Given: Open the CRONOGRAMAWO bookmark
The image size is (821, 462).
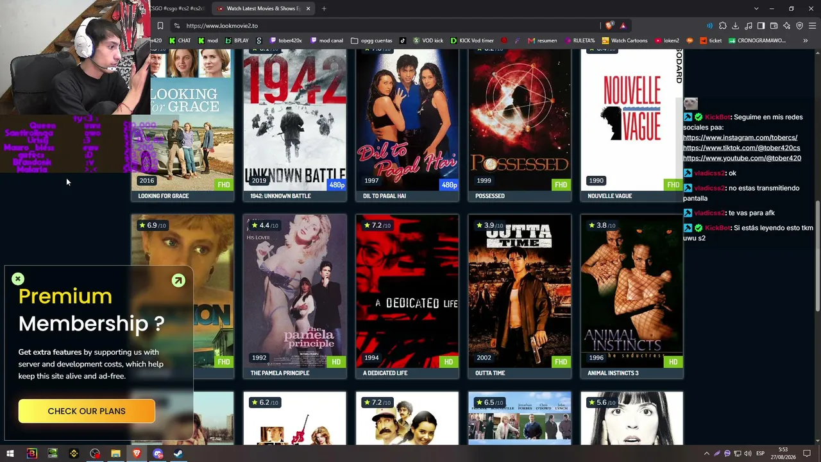Looking at the screenshot, I should [x=757, y=40].
